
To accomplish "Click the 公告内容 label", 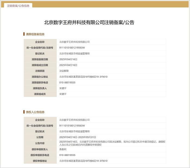I will coord(40,143).
